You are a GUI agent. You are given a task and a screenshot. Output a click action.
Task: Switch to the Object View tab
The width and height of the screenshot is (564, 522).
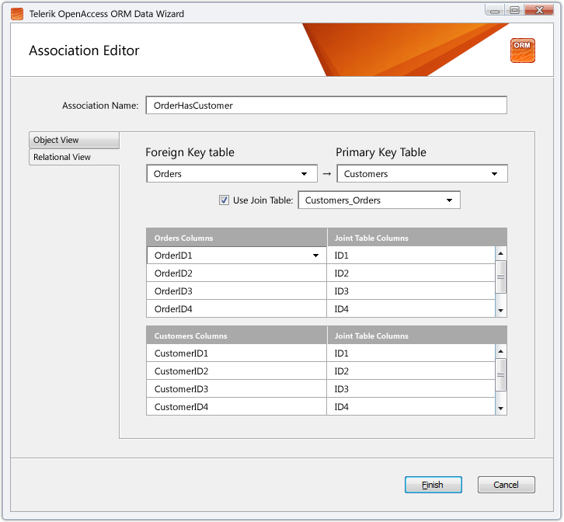[74, 140]
